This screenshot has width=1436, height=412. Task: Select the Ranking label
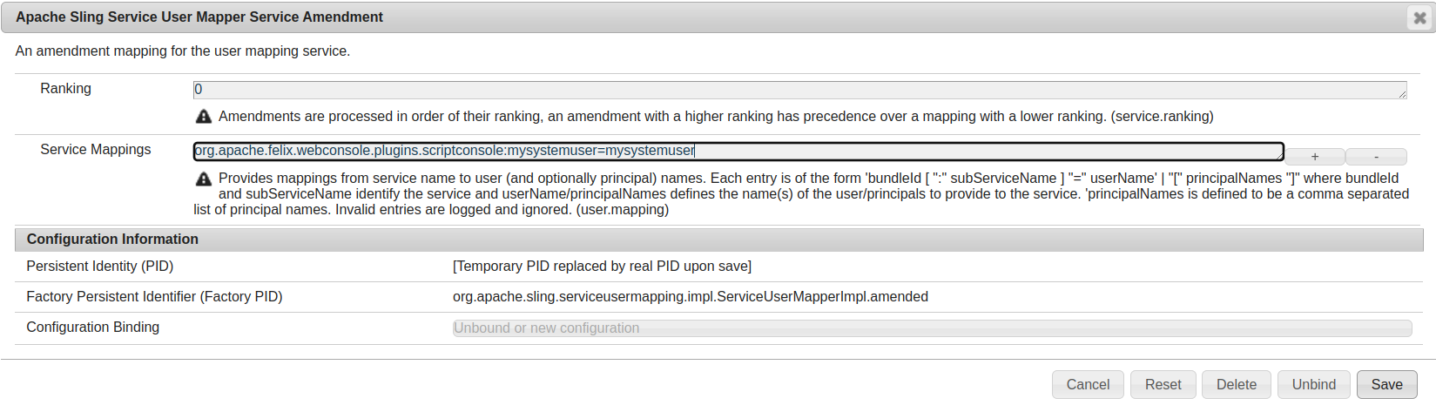pos(65,89)
